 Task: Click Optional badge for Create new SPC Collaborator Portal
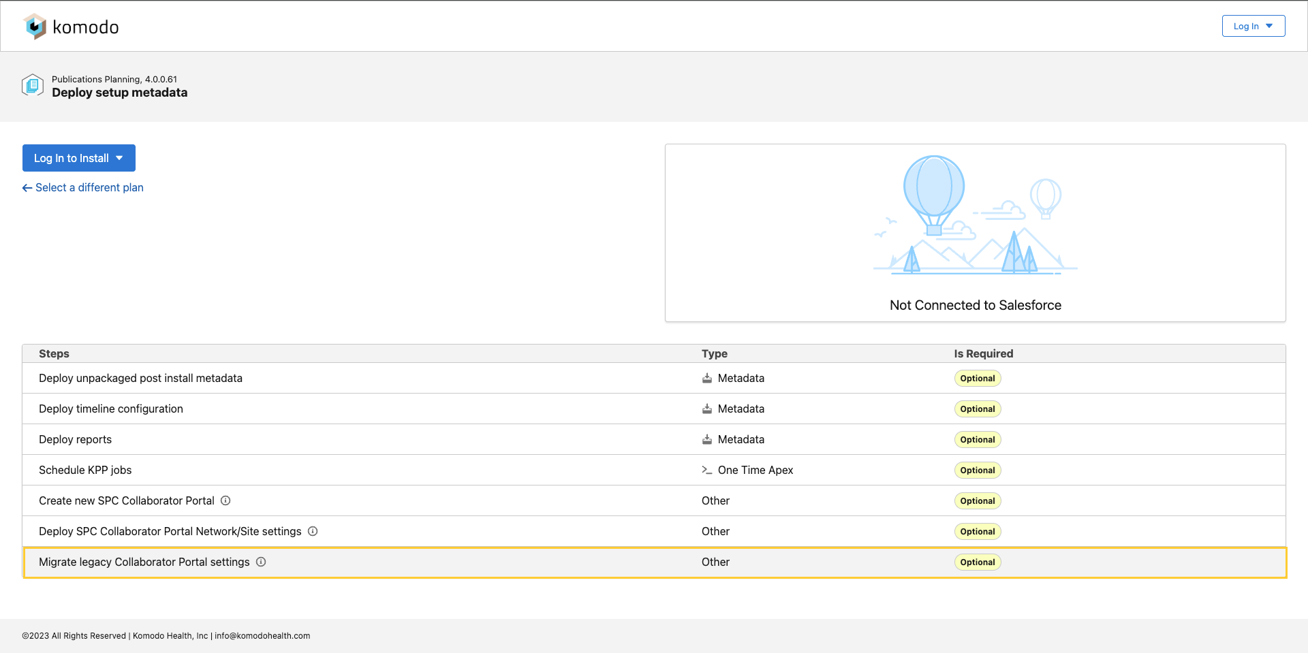(x=978, y=501)
